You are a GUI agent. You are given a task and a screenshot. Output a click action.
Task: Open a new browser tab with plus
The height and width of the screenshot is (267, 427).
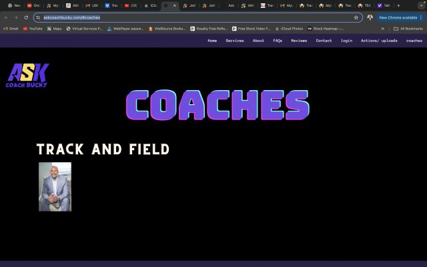click(x=398, y=5)
